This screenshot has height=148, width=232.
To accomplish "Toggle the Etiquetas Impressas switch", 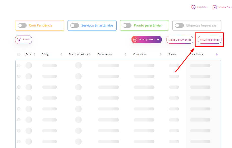I will tap(179, 25).
